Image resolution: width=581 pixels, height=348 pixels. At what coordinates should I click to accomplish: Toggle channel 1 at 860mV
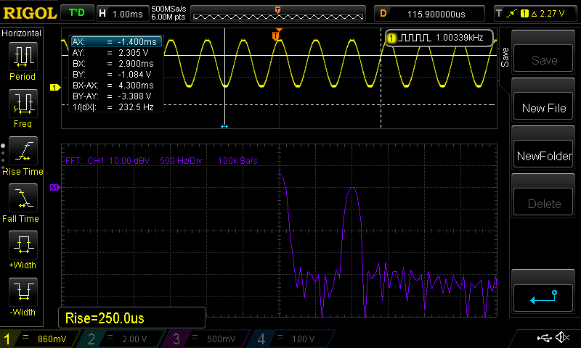(40, 339)
